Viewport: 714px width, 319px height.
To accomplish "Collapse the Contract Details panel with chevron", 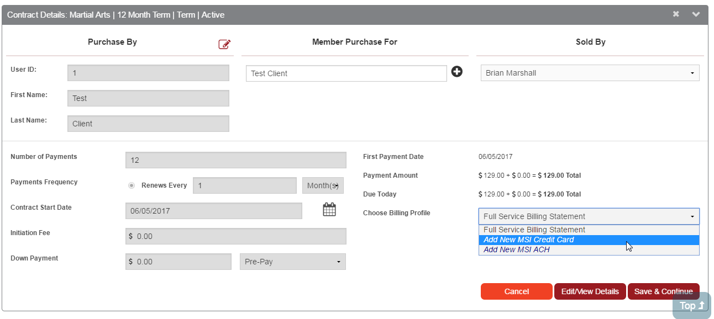I will [x=696, y=14].
